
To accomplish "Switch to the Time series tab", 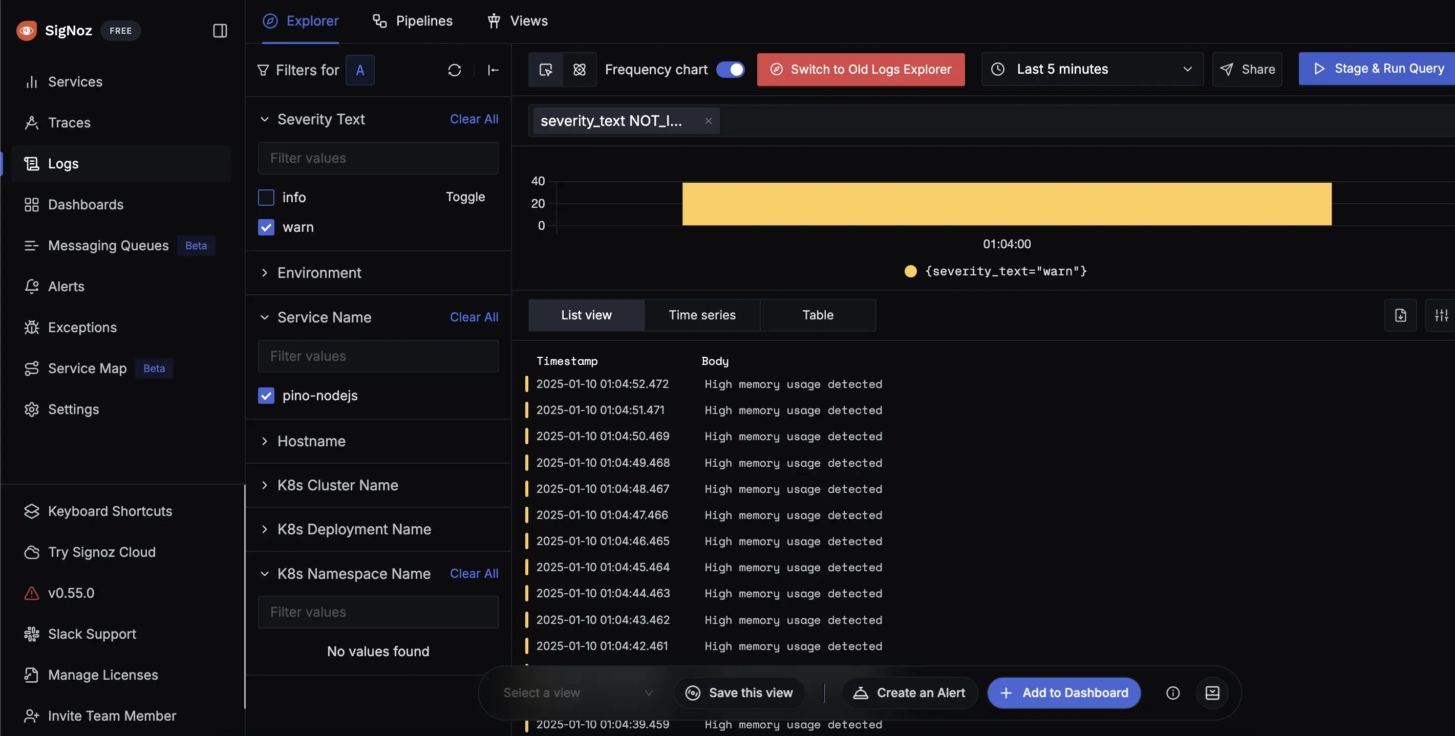I will [702, 314].
